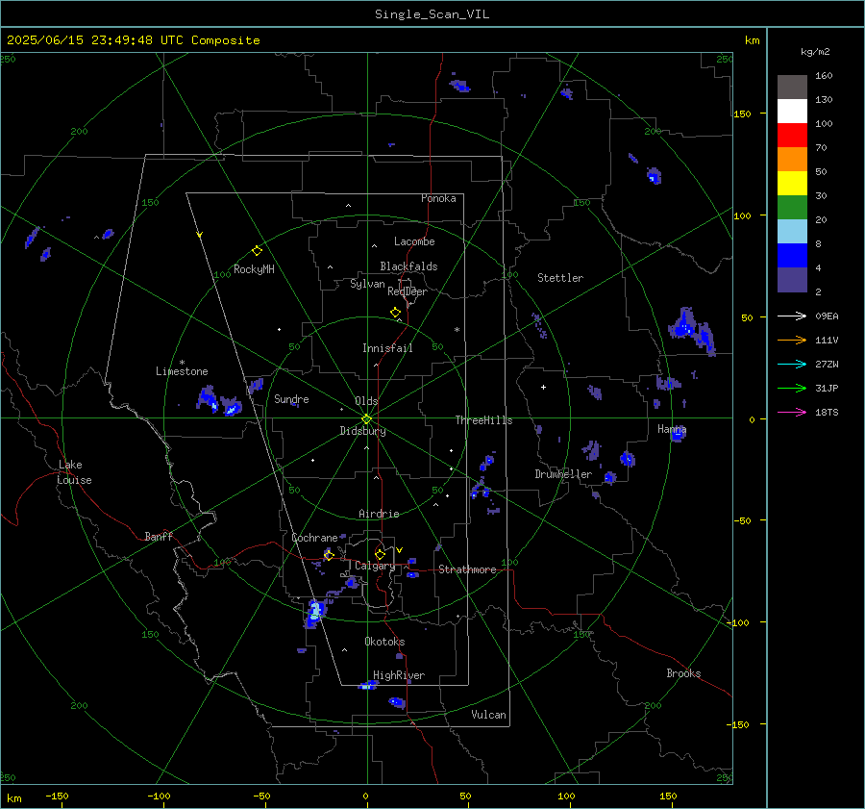Click the Lacombe town label
Screen dimensions: 865x809
(414, 241)
